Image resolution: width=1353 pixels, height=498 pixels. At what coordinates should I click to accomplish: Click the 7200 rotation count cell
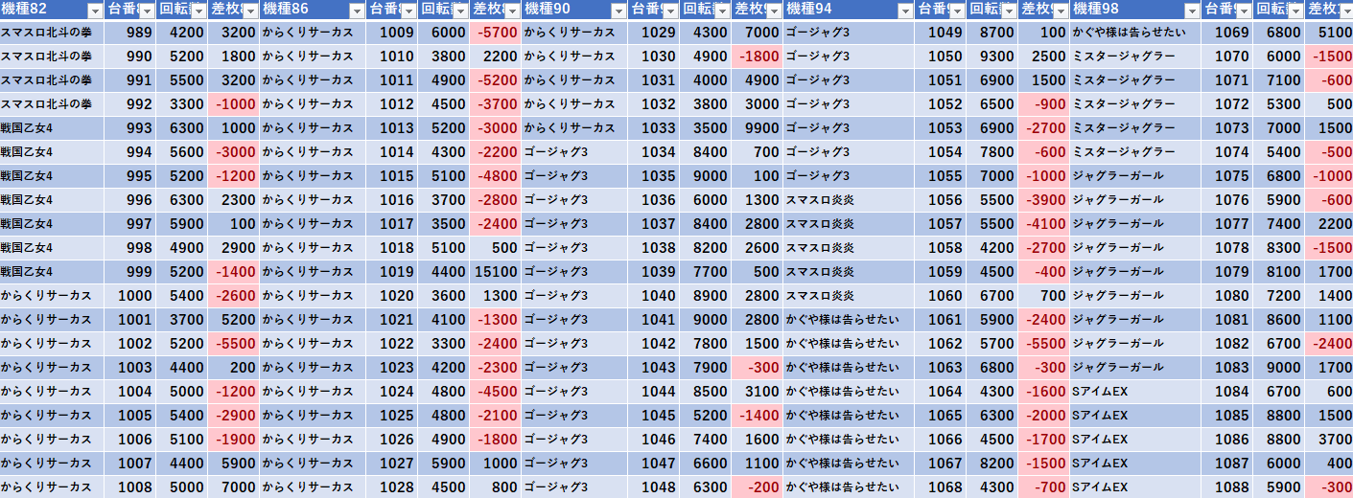pyautogui.click(x=1279, y=296)
